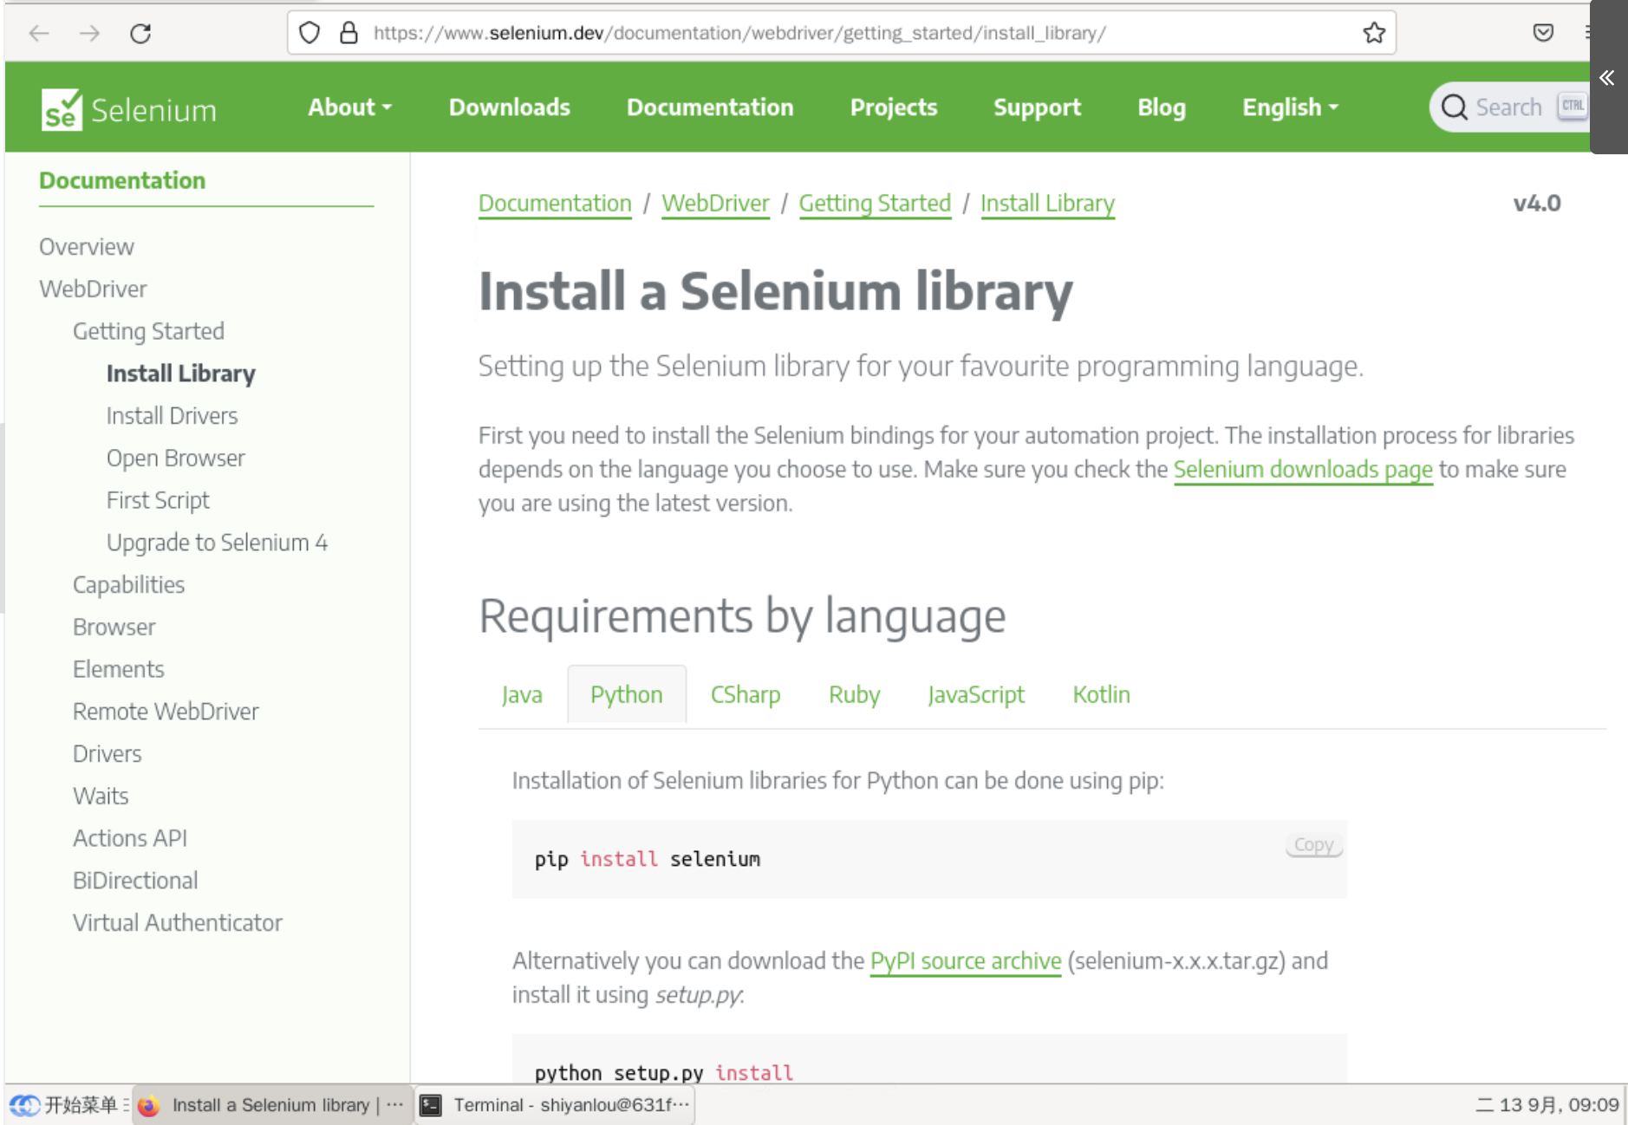Viewport: 1628px width, 1125px height.
Task: Reload the page with the refresh icon
Action: (x=140, y=33)
